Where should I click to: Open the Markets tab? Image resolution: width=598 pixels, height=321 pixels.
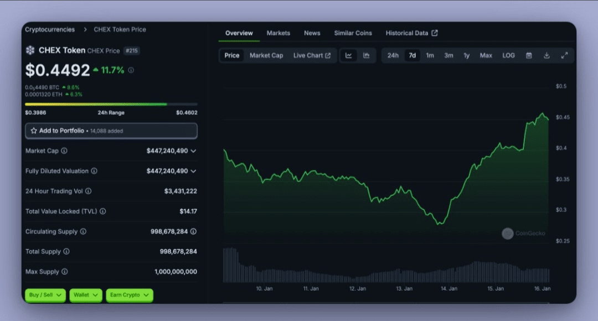tap(279, 33)
